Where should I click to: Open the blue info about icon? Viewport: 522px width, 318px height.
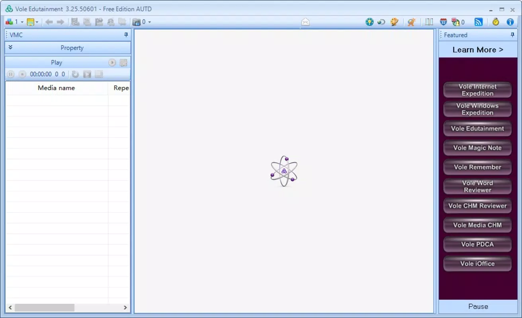tap(510, 22)
